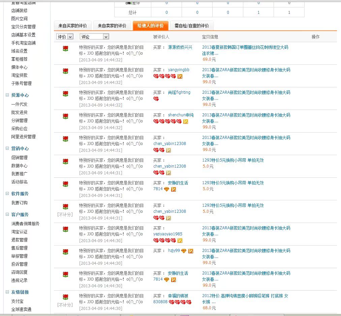341x316 pixels.
Task: Click the 宝贝信息 column header
Action: pos(210,37)
